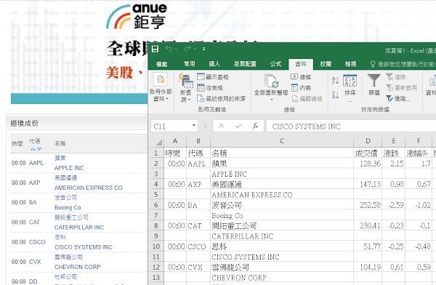436x285 pixels.
Task: Select the 資料 ribbon tab
Action: (x=301, y=64)
